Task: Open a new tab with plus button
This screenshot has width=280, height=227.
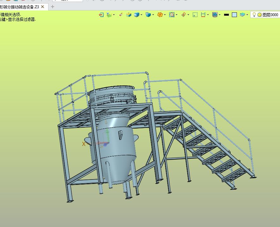Action: (x=53, y=7)
